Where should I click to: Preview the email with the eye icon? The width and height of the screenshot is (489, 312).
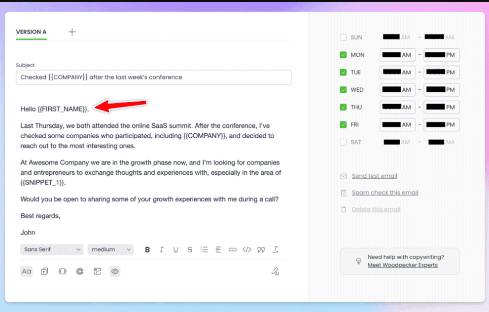coord(115,271)
